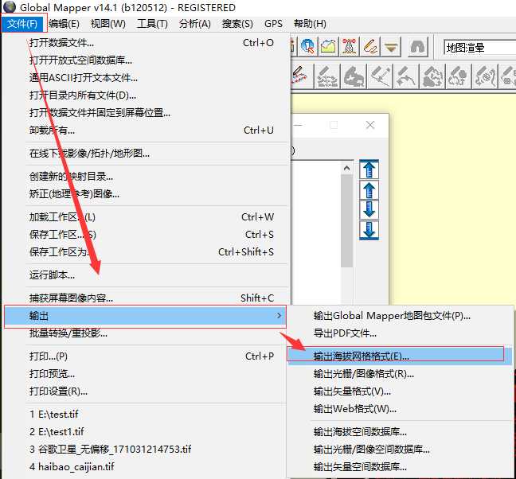Open recent file 2 E:\test1.tif
Screen dimensions: 516x479
(147, 432)
